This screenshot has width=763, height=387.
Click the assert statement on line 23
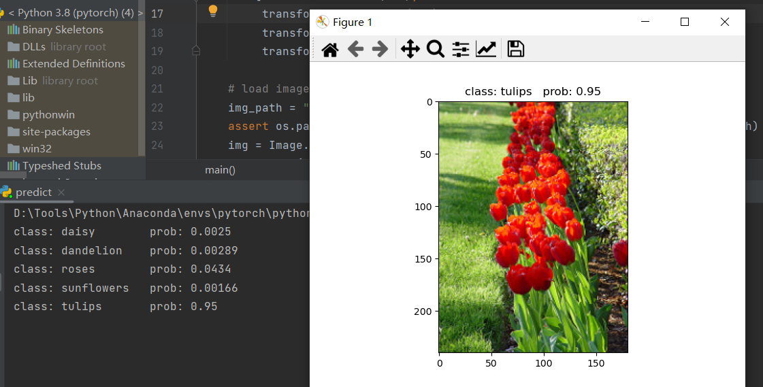(x=269, y=126)
